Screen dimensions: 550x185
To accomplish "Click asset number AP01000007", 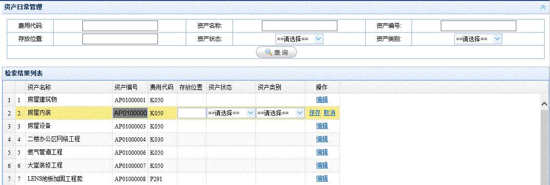I will tap(130, 166).
